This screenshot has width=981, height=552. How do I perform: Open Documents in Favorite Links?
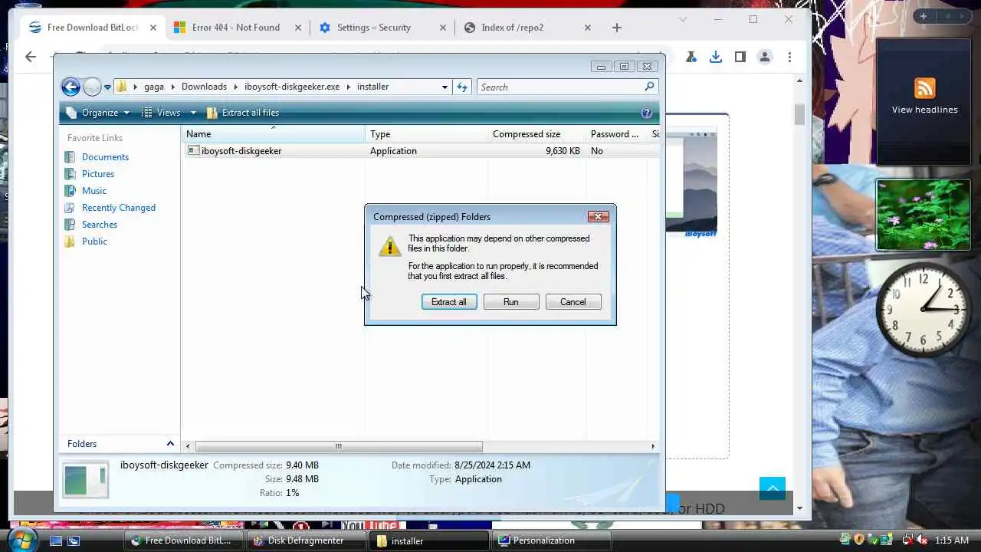pyautogui.click(x=105, y=157)
